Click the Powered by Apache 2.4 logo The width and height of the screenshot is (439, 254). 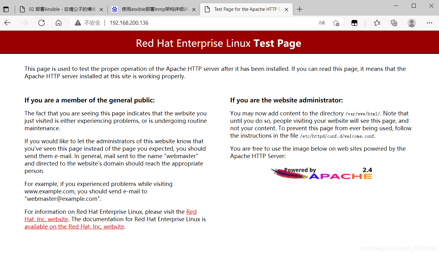[x=321, y=174]
